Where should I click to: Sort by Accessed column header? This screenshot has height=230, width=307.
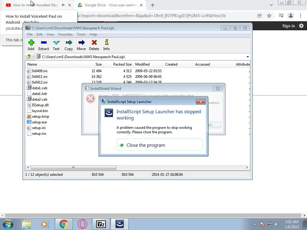(x=208, y=64)
